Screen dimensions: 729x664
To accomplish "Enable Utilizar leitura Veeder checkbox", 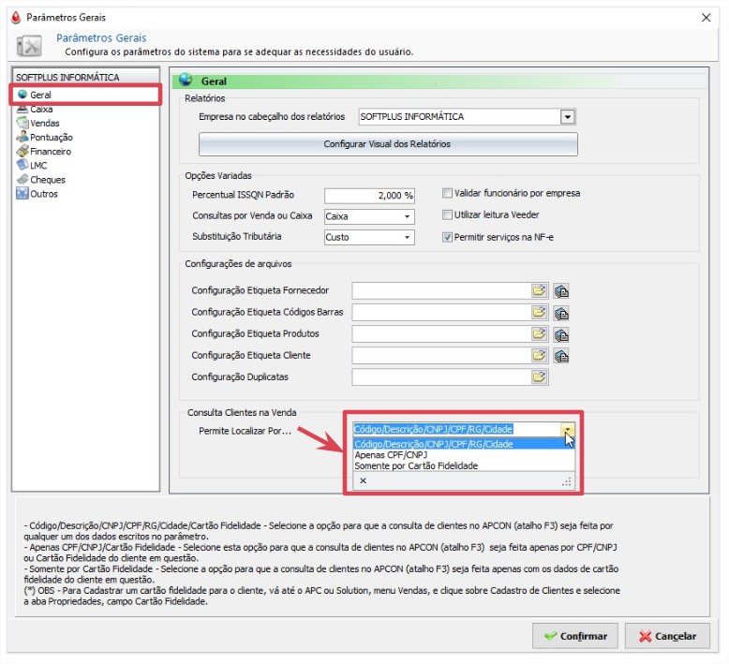I will [447, 214].
